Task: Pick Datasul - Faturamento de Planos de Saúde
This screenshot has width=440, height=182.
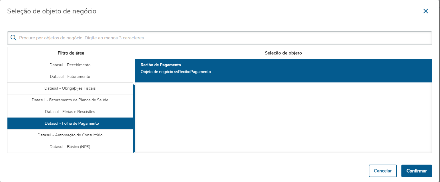Action: tap(70, 100)
